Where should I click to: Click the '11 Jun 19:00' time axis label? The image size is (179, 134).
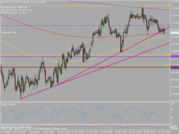click(x=92, y=132)
